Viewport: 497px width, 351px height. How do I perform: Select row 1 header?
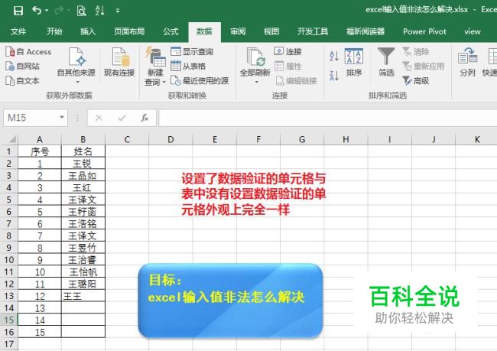(x=9, y=151)
